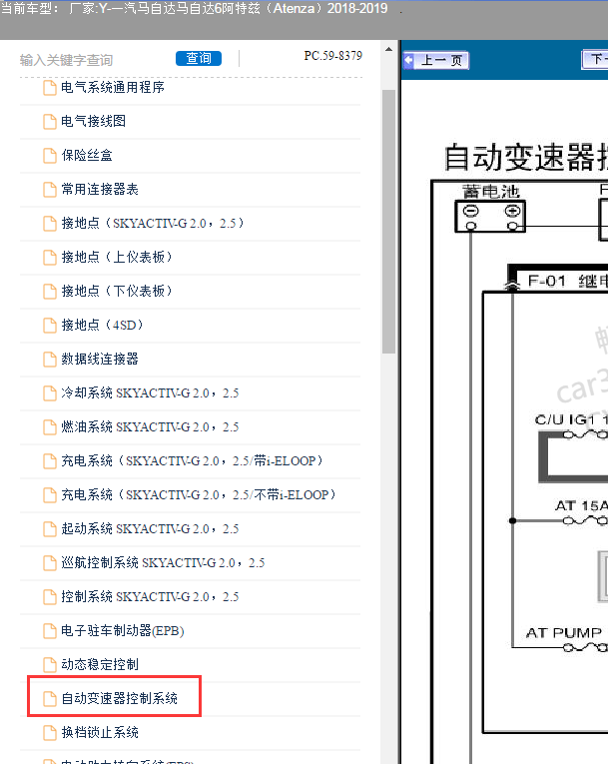608x764 pixels.
Task: Click the F-01 继电器 box label
Action: 568,282
